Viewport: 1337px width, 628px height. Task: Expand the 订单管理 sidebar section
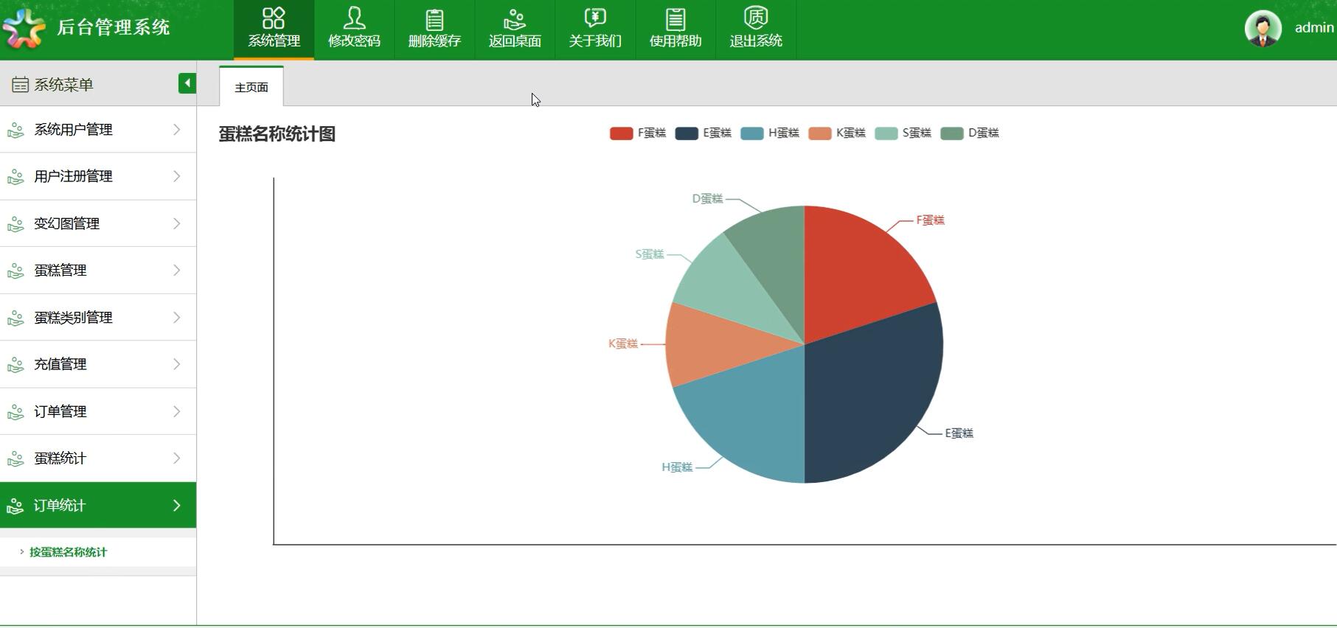tap(97, 411)
